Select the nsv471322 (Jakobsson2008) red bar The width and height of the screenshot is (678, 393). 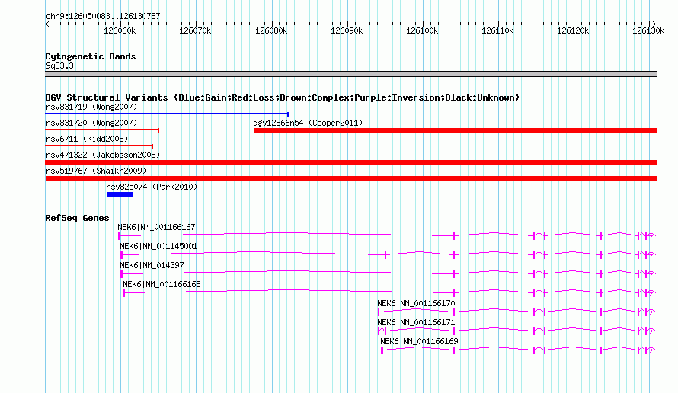point(351,162)
